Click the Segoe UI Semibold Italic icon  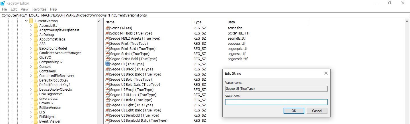pyautogui.click(x=107, y=120)
